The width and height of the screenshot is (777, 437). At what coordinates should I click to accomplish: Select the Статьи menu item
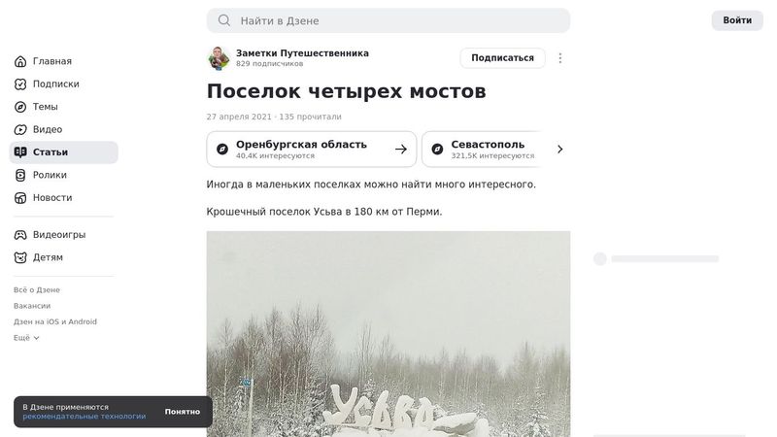pyautogui.click(x=63, y=152)
